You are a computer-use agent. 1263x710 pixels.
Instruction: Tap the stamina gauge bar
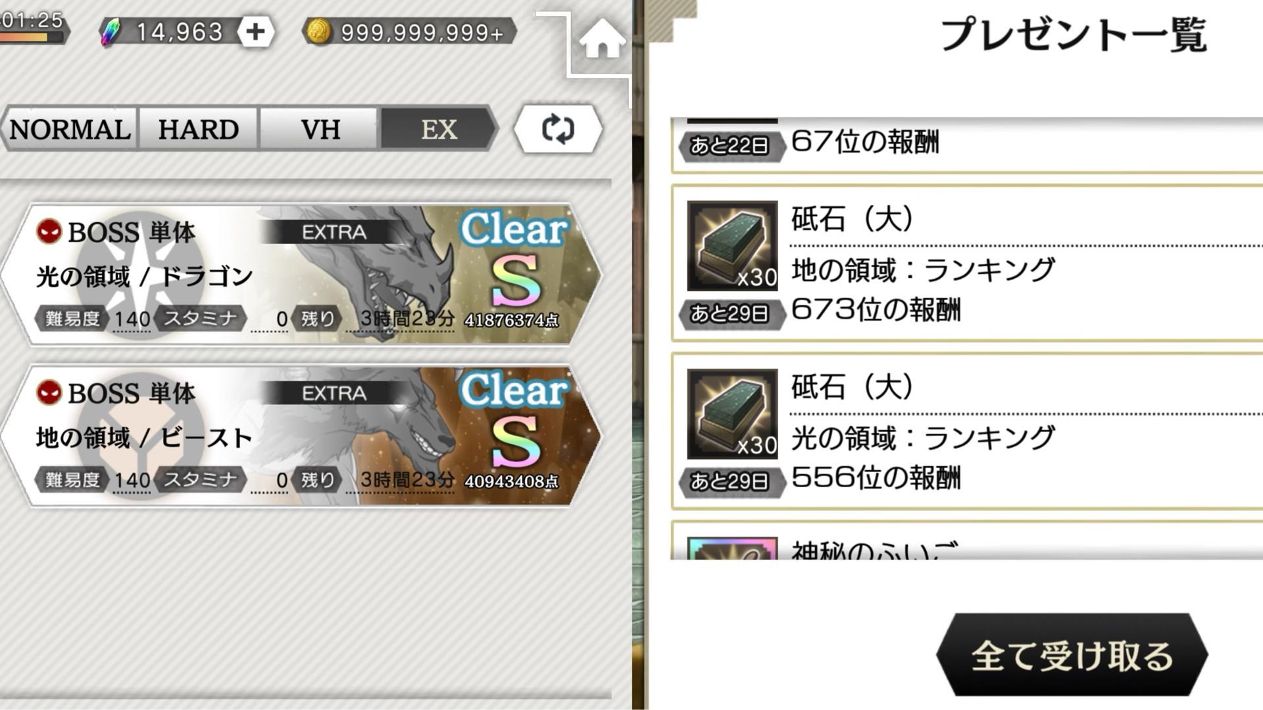pyautogui.click(x=32, y=37)
